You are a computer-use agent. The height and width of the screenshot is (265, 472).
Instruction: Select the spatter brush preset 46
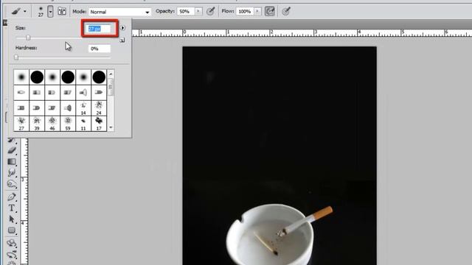[x=52, y=124]
